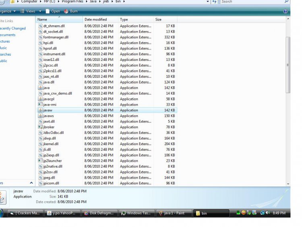Click the green monitor tray icon

[x=238, y=213]
